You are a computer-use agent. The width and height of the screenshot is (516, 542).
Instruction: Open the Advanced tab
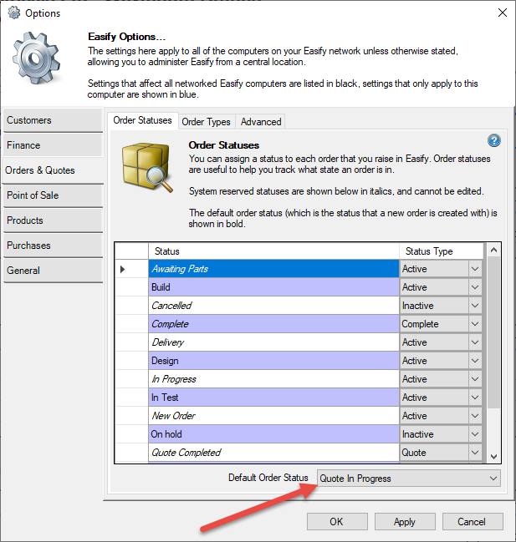click(x=261, y=122)
